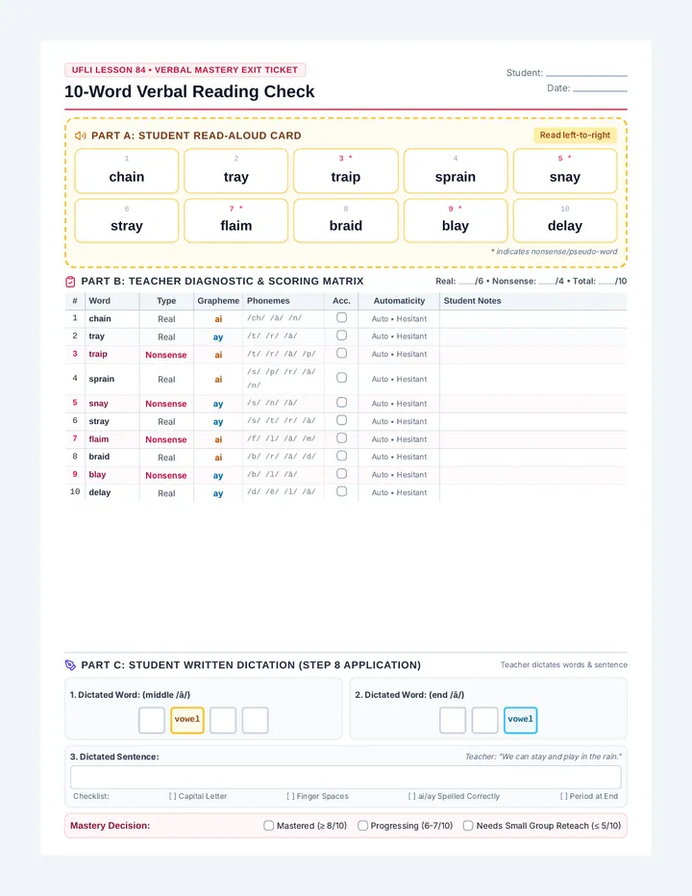
Task: Click the yellow vowel box in word 1
Action: pyautogui.click(x=187, y=720)
